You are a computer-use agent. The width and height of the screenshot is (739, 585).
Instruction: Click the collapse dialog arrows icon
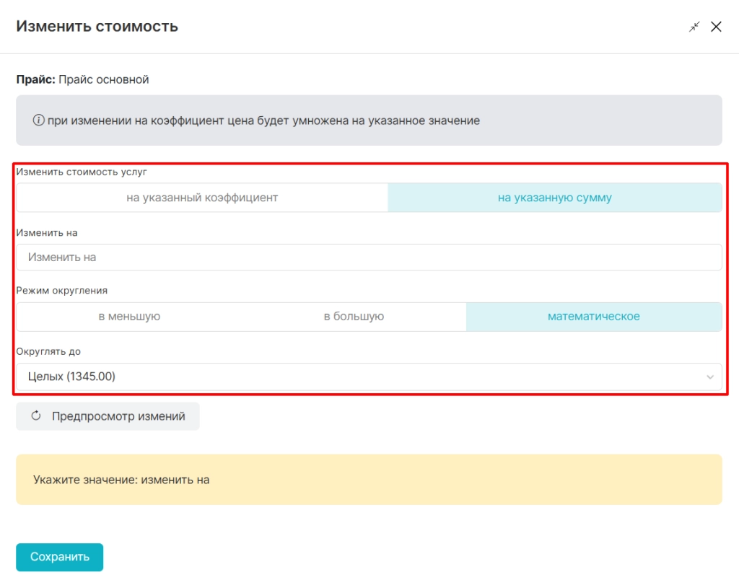[x=694, y=27]
